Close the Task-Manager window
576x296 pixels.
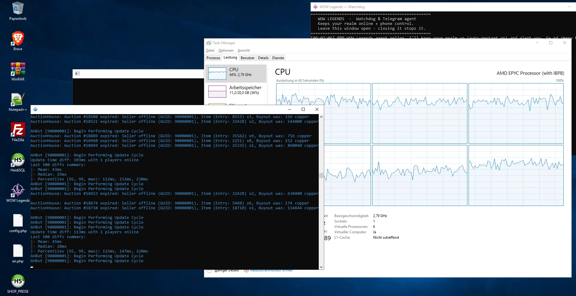tap(565, 43)
